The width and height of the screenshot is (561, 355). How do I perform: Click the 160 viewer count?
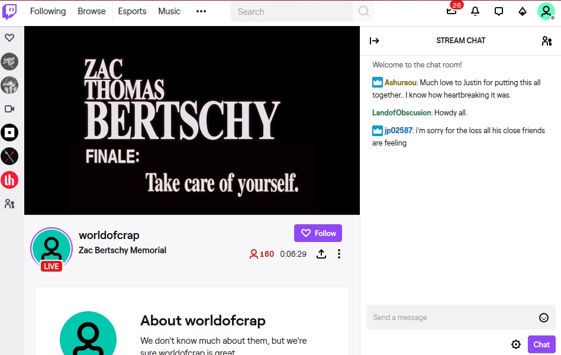tap(262, 254)
